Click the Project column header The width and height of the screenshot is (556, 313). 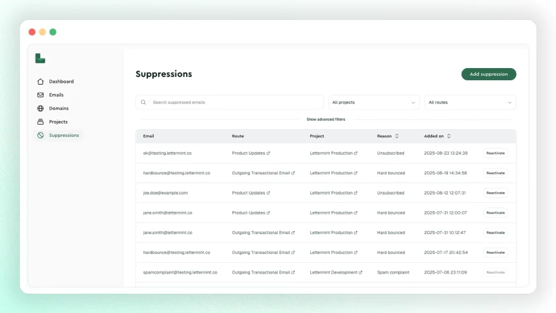(x=317, y=136)
